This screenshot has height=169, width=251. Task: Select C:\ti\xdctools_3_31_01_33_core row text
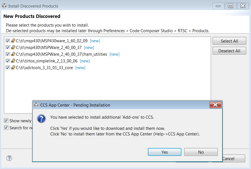point(44,68)
